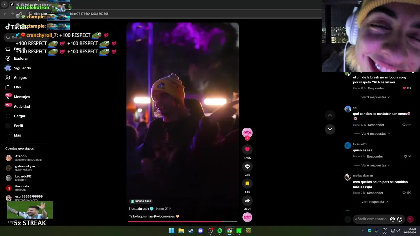Open Steam from the taskbar
This screenshot has width=420, height=236.
point(191,231)
